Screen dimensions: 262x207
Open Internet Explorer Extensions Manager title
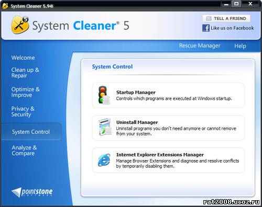pos(160,155)
